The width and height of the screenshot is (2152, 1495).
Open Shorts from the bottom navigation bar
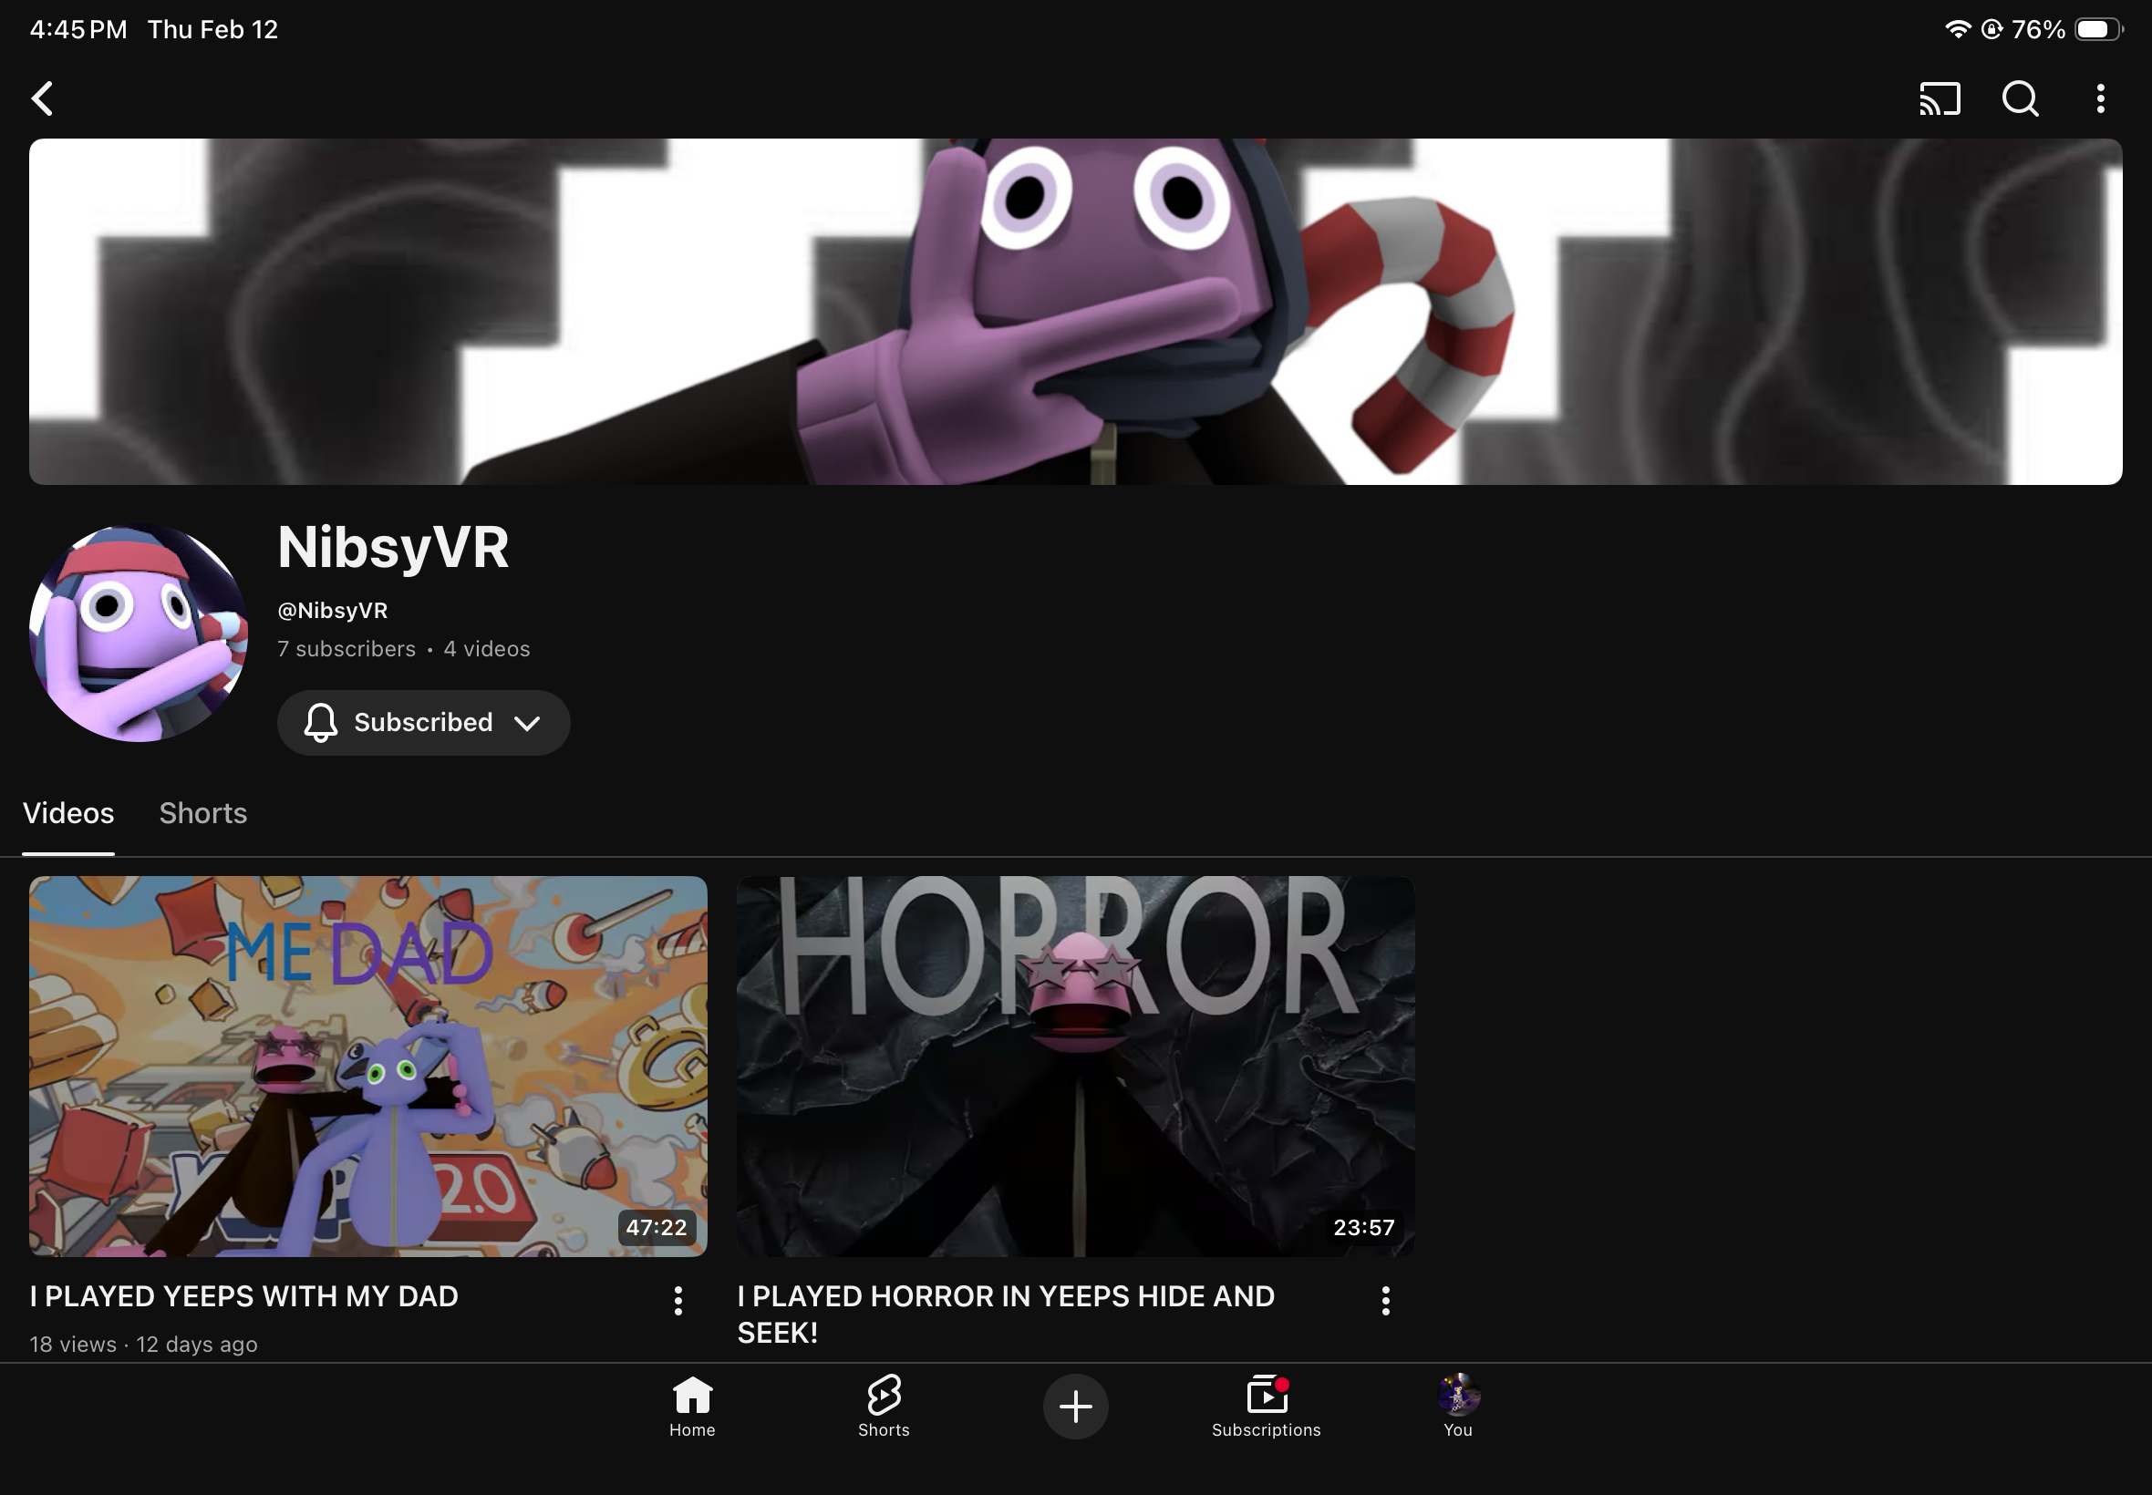pos(884,1406)
